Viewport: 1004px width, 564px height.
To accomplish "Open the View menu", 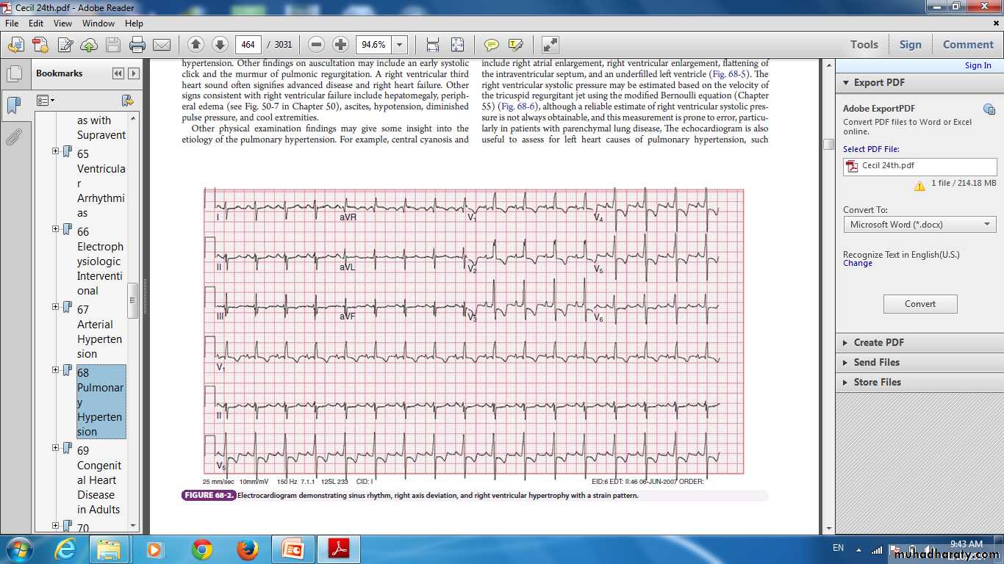I will [62, 23].
